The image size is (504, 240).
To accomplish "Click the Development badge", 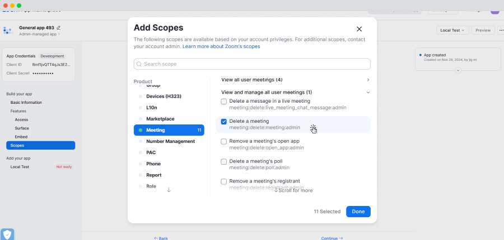I will pyautogui.click(x=52, y=56).
